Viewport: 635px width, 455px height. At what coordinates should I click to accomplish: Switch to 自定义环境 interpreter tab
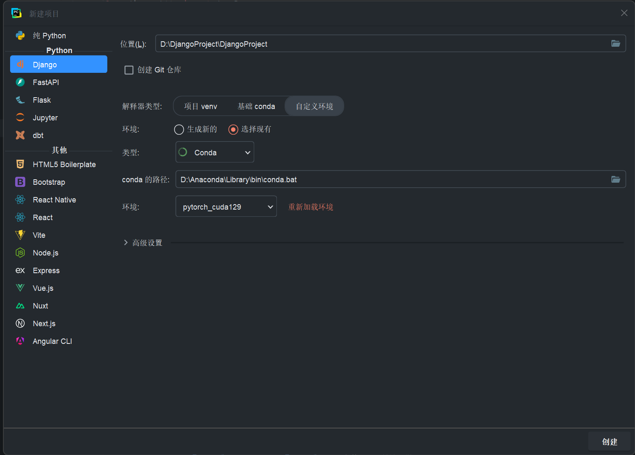coord(314,106)
